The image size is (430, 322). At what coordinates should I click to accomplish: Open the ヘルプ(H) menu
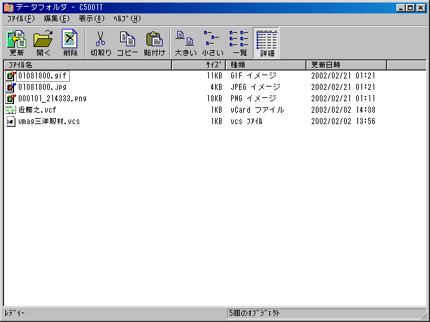(127, 19)
